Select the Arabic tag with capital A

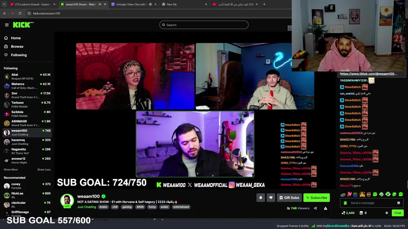[x=103, y=207]
